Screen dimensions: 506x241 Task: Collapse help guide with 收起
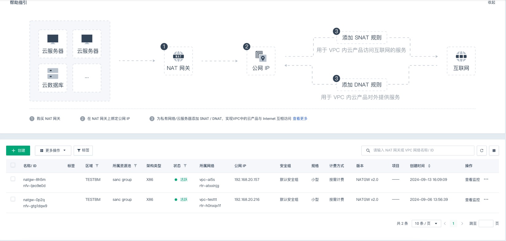(492, 2)
